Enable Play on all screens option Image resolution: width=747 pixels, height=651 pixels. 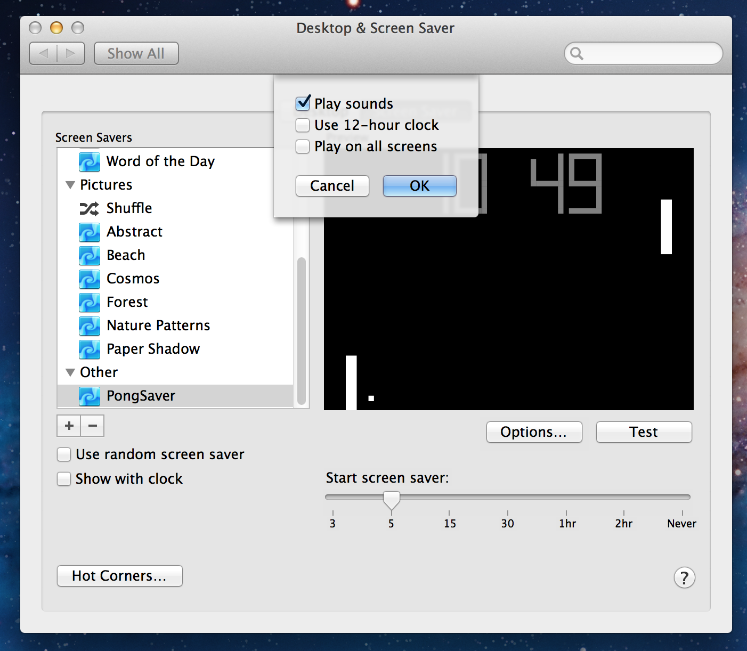click(303, 147)
